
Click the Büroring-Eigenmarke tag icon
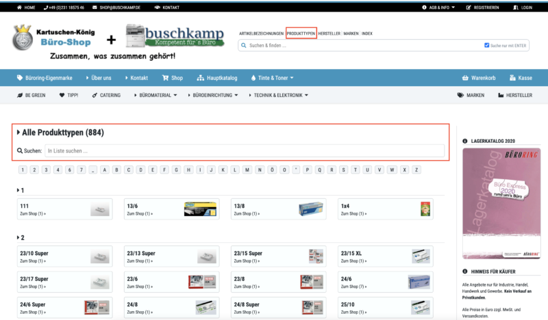pos(20,78)
